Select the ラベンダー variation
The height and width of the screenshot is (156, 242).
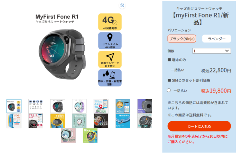pos(216,39)
